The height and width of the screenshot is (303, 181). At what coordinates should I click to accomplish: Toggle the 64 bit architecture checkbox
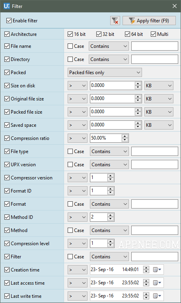tap(127, 34)
